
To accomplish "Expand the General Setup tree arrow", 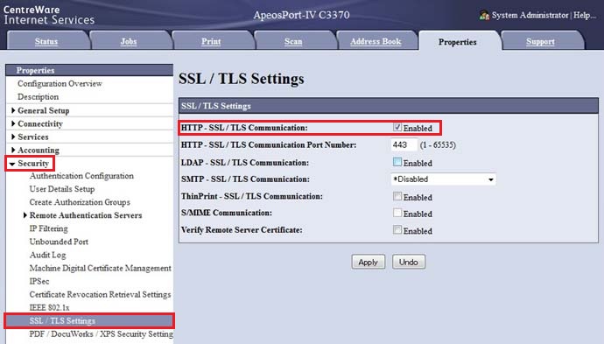I will coord(13,110).
